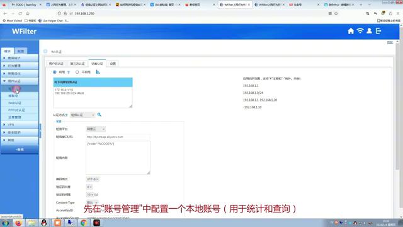
Task: Open the Web authentication sidebar item
Action: 14,103
